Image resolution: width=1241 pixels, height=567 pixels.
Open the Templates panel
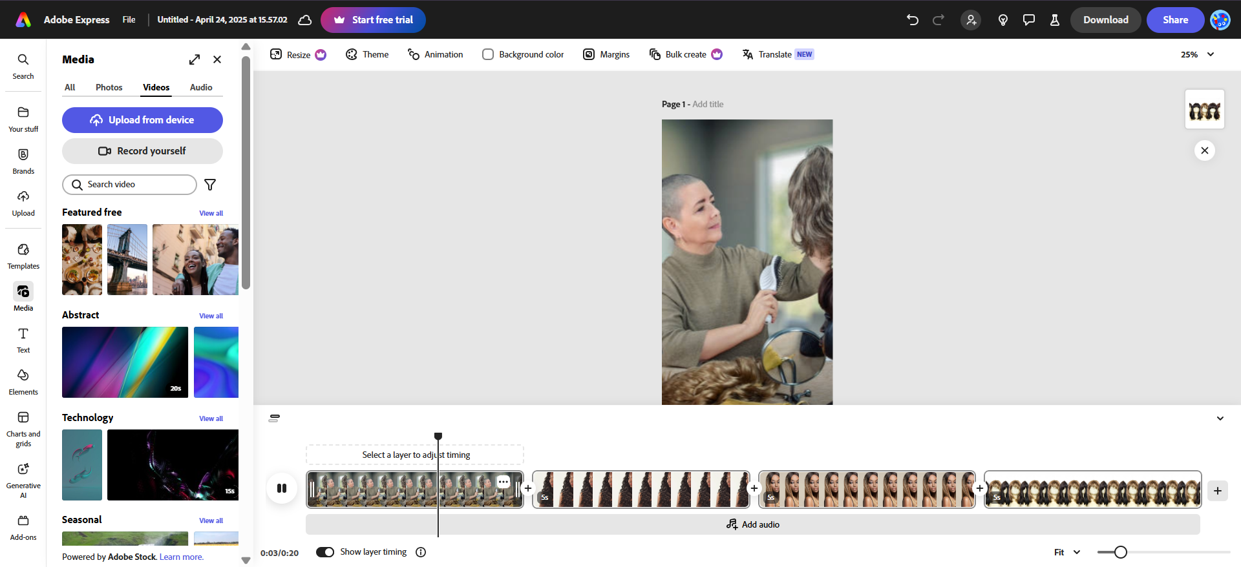click(23, 256)
